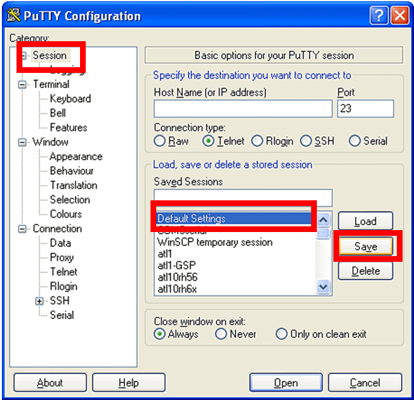This screenshot has height=400, width=414.
Task: Click the title bar help question-mark button
Action: pos(379,15)
